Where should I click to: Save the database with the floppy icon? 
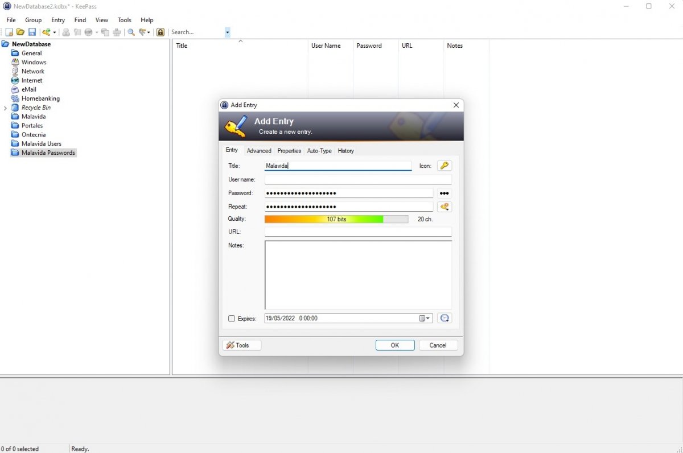(32, 32)
